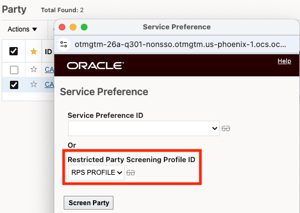Toggle the select-all checkbox in table header
The image size is (300, 213).
click(14, 51)
